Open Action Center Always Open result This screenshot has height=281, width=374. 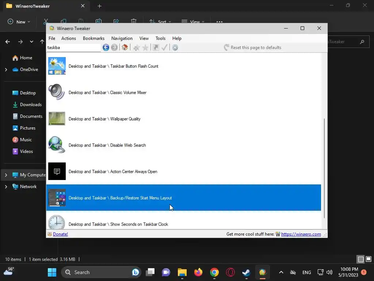click(x=183, y=171)
